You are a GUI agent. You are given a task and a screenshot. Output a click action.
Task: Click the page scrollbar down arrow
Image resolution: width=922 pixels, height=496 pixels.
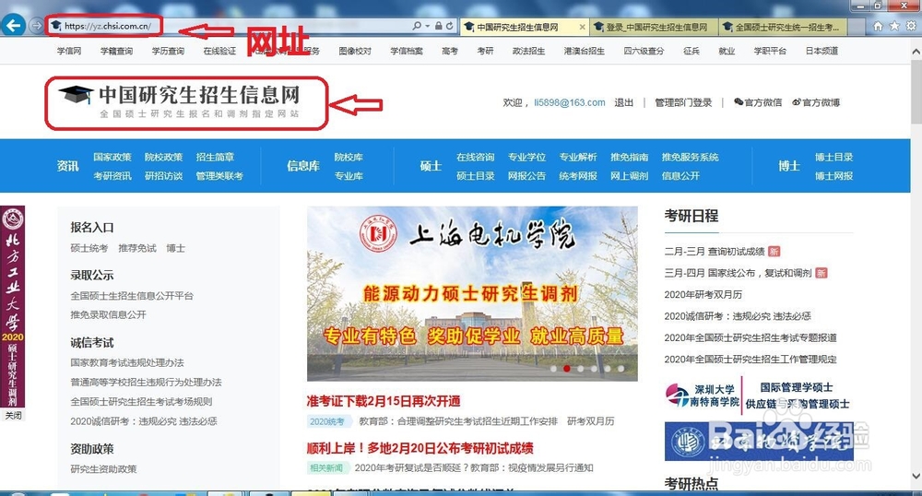916,476
